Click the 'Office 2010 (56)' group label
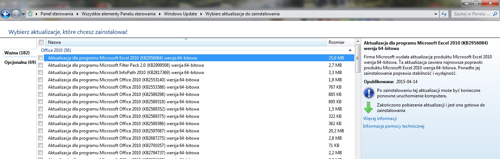500x159 pixels. (56, 50)
